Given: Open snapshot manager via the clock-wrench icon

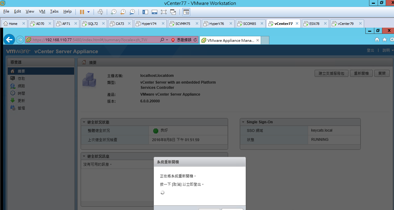Looking at the screenshot, I should click(132, 12).
